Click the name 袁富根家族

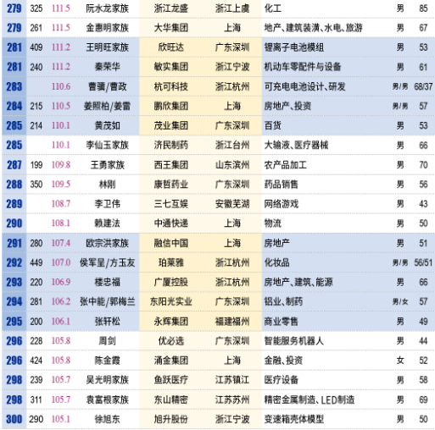pyautogui.click(x=108, y=400)
